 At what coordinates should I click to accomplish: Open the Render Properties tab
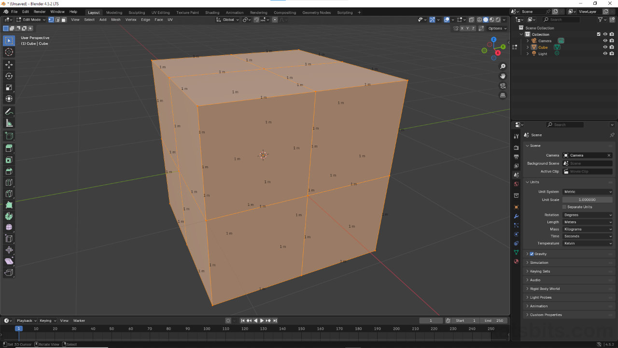pyautogui.click(x=516, y=147)
